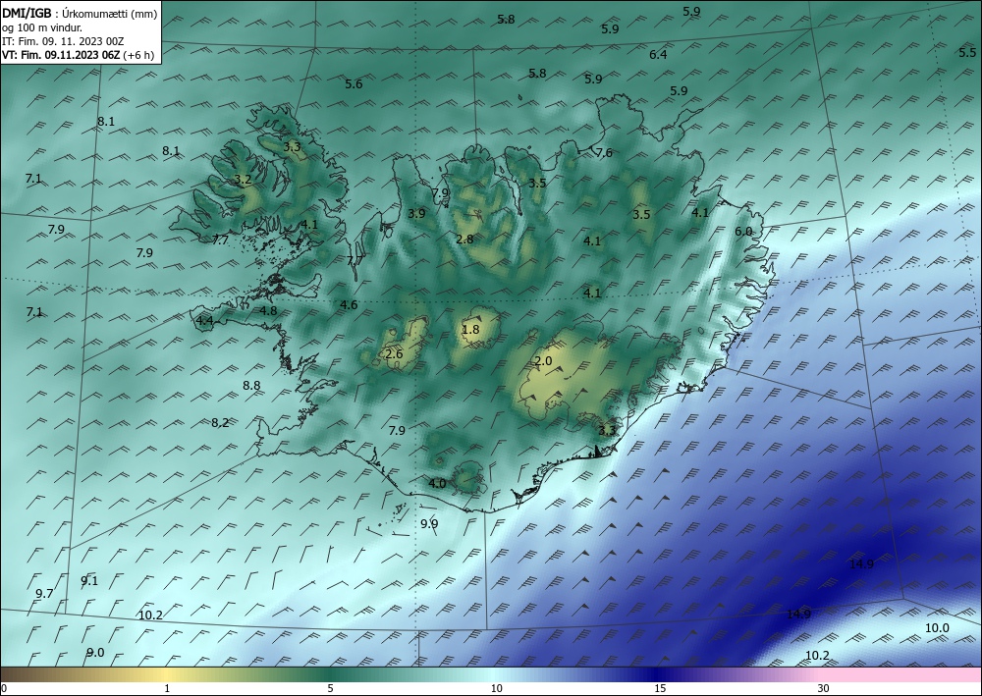The height and width of the screenshot is (696, 982).
Task: Click the title text 'DMI/IGB : Úrkomumætti (mm)'
Action: [x=80, y=13]
